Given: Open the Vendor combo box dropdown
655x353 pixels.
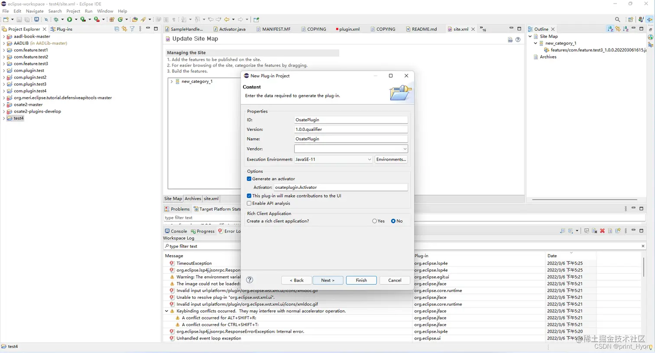Looking at the screenshot, I should click(405, 149).
